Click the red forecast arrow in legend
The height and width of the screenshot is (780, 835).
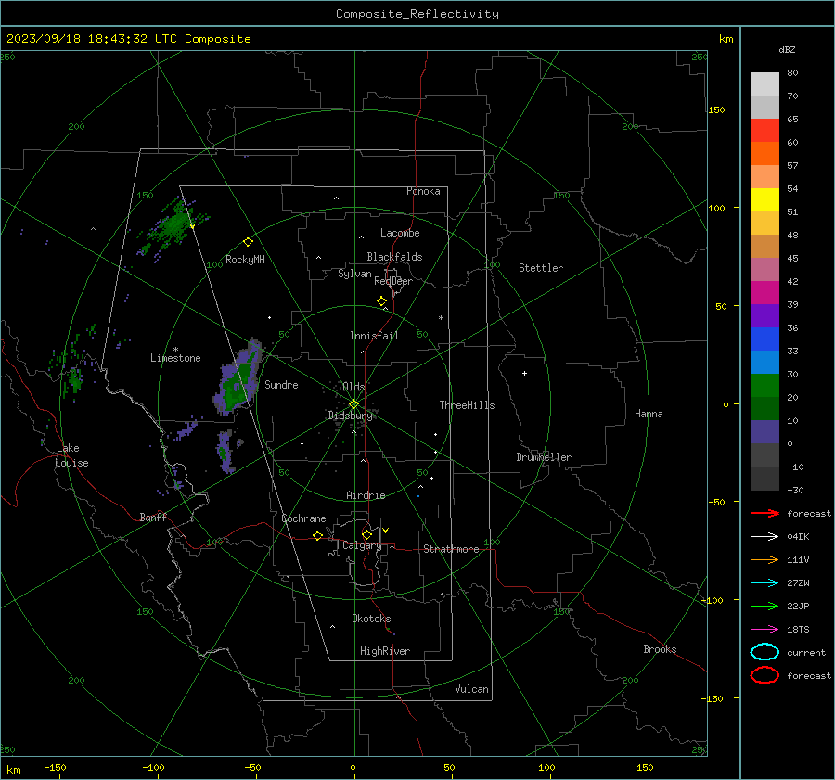(x=764, y=513)
